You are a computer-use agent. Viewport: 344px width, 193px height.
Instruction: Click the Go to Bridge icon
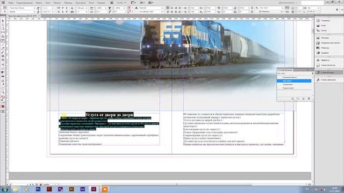(x=112, y=3)
